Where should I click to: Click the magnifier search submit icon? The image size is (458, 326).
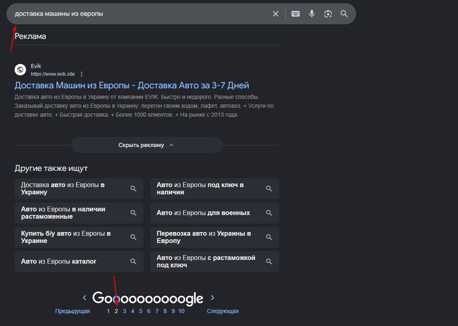tap(344, 14)
